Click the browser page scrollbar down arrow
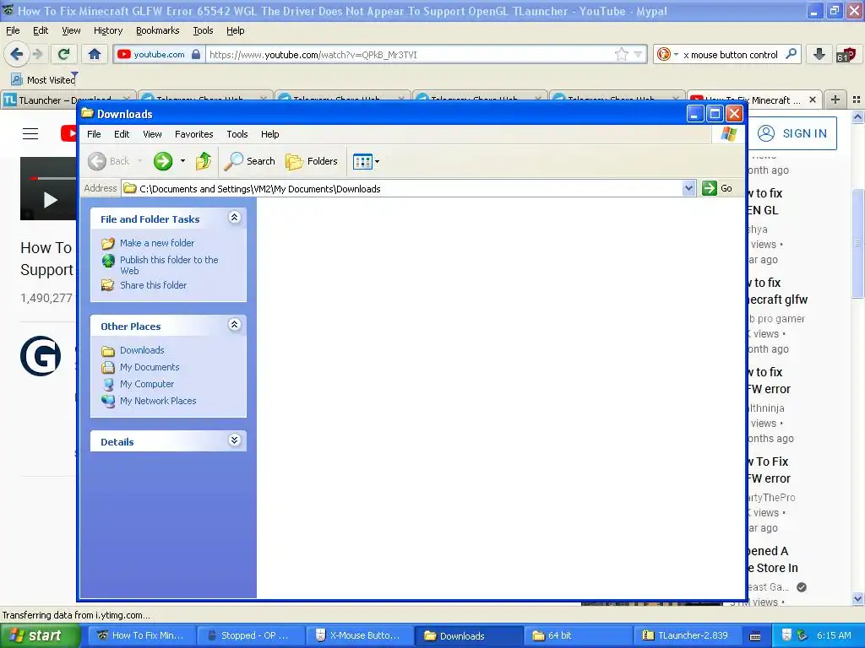 click(x=857, y=598)
